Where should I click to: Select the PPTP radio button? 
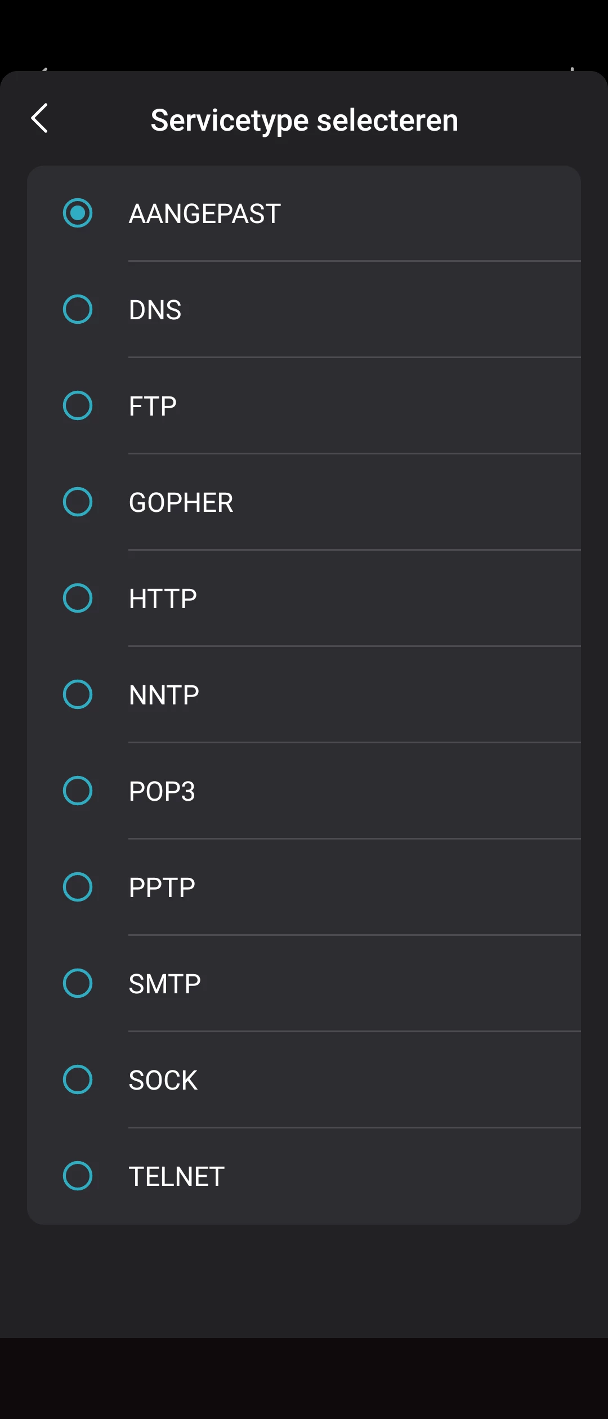(78, 887)
